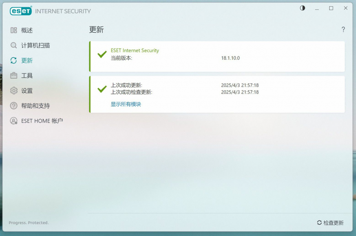Screen dimensions: 356x236
Task: Click the Settings (设置) gear icon
Action: tap(14, 91)
